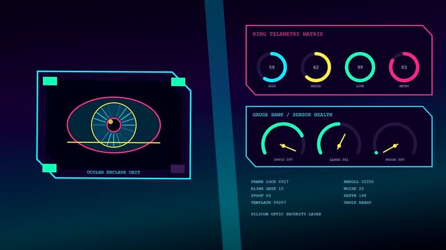446x250 pixels.
Task: Click the FRAME LOCK 0527 readout
Action: coord(270,182)
